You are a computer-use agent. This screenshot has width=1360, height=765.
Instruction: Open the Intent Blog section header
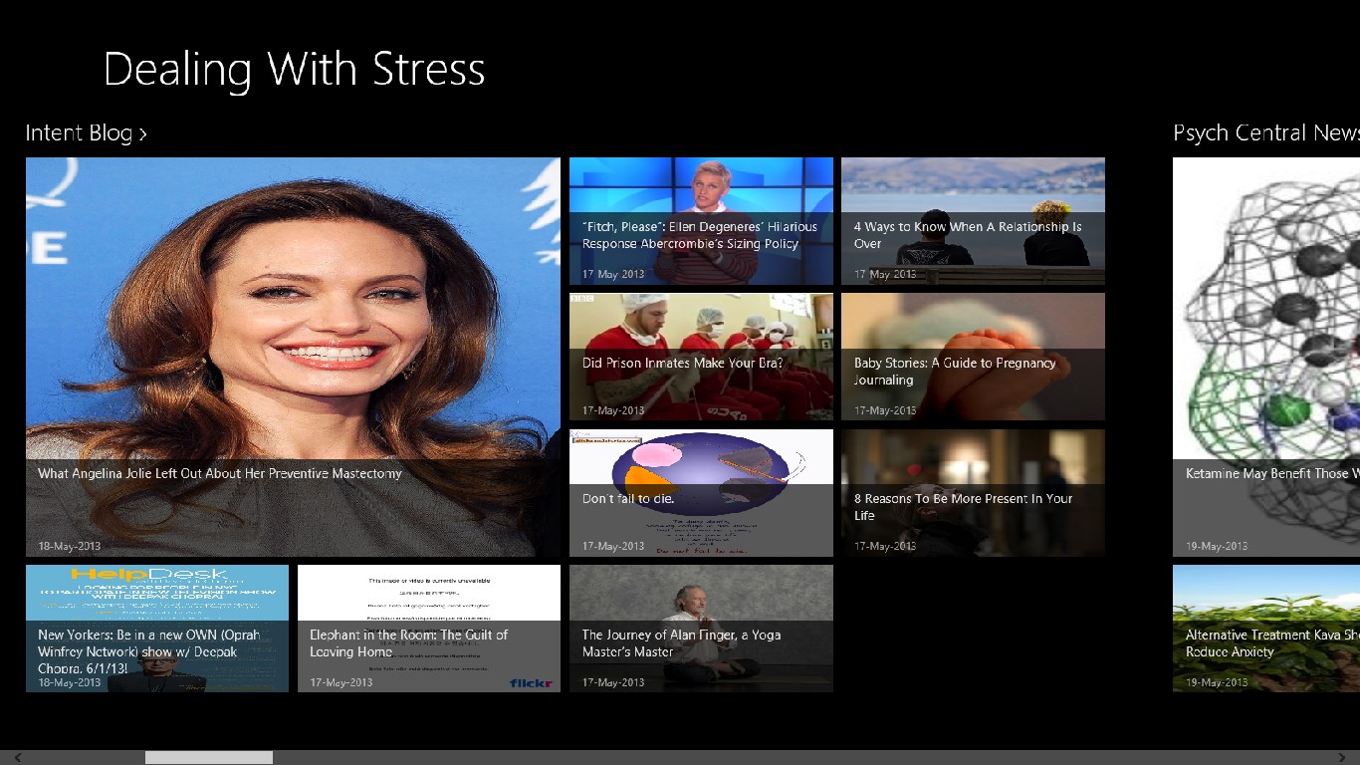79,133
